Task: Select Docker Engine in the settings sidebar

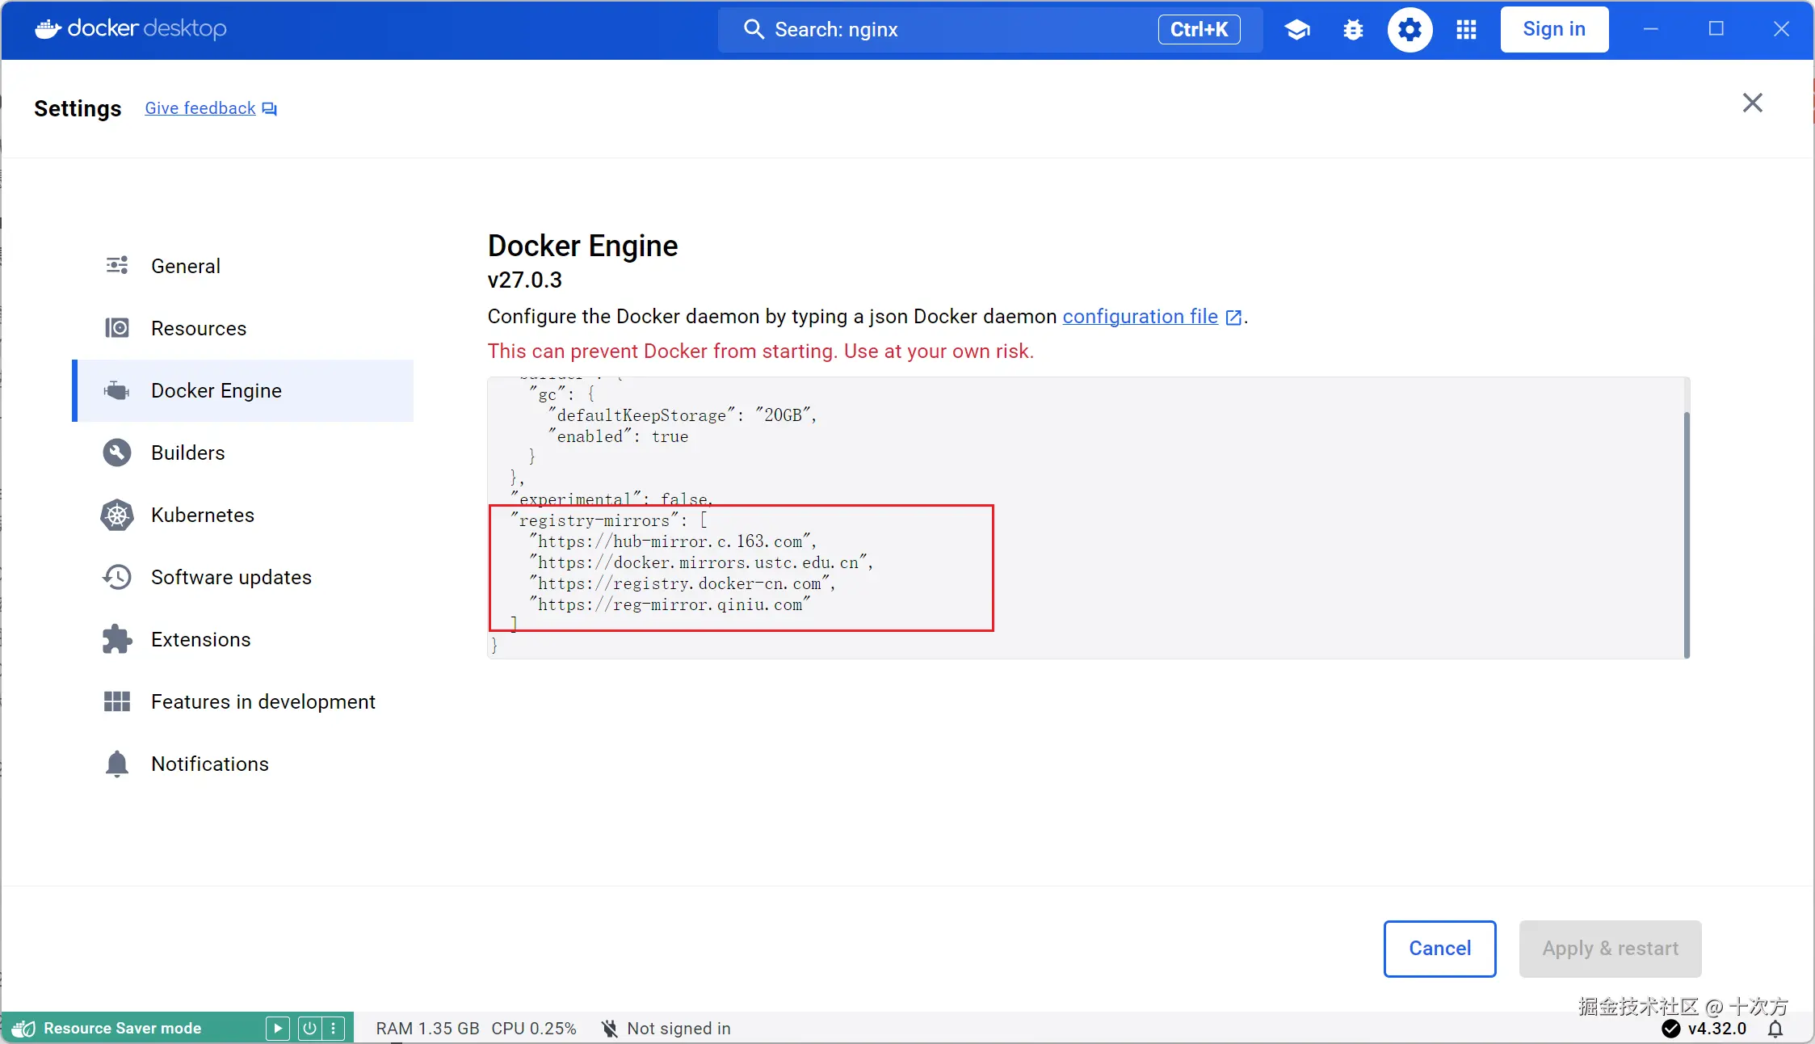Action: point(242,390)
